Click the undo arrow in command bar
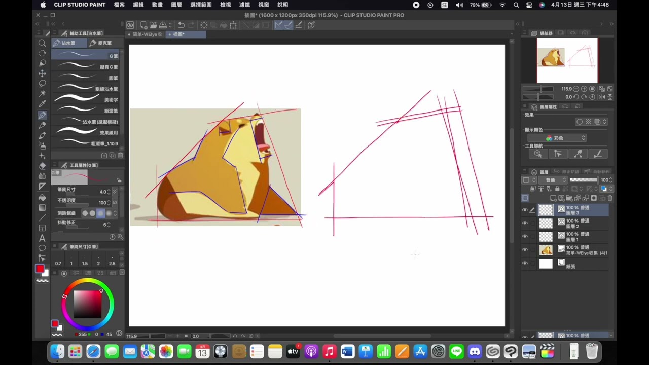Image resolution: width=649 pixels, height=365 pixels. click(x=181, y=25)
